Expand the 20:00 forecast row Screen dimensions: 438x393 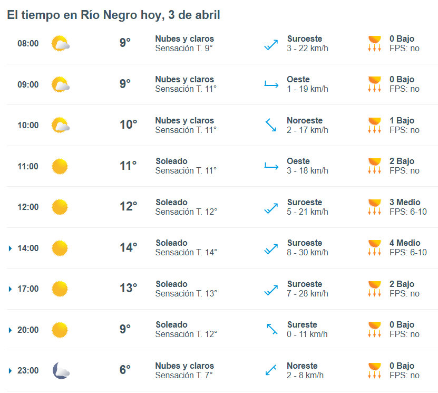pyautogui.click(x=11, y=330)
